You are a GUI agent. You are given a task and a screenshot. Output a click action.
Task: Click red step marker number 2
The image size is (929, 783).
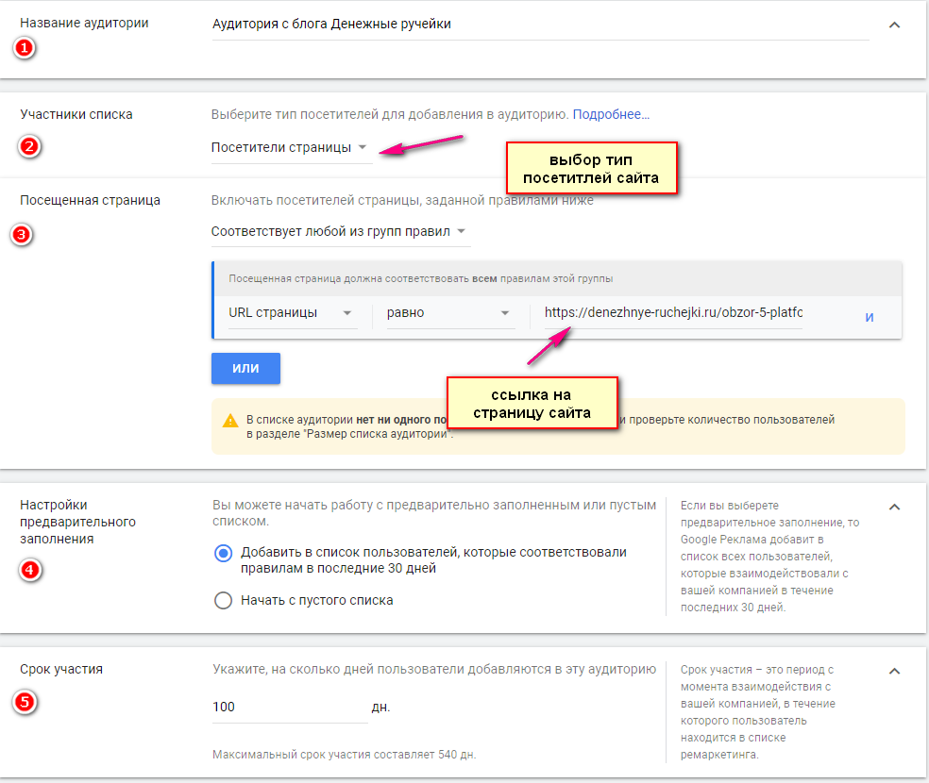[29, 146]
